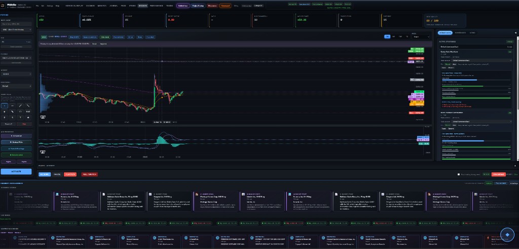Viewport: 519px width, 249px height.
Task: Toggle the Hide deck chart button
Action: 104,37
